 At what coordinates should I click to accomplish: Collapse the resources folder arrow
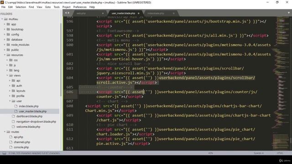click(x=5, y=55)
